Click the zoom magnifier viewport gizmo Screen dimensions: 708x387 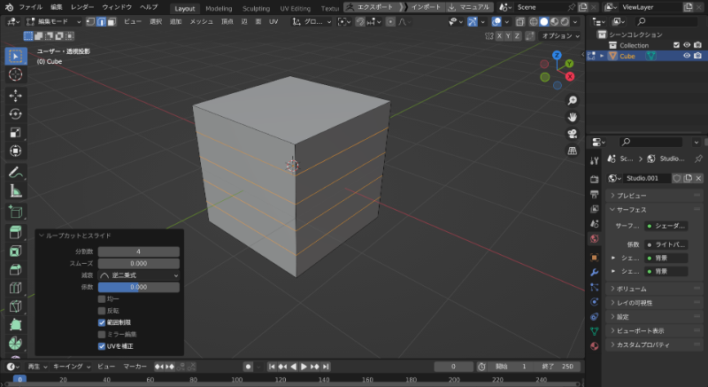[573, 100]
